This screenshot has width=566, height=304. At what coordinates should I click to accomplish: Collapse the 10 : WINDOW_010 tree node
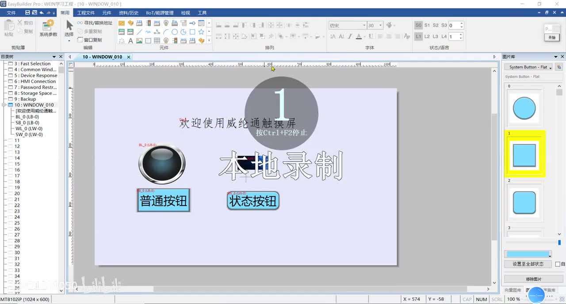(x=4, y=105)
